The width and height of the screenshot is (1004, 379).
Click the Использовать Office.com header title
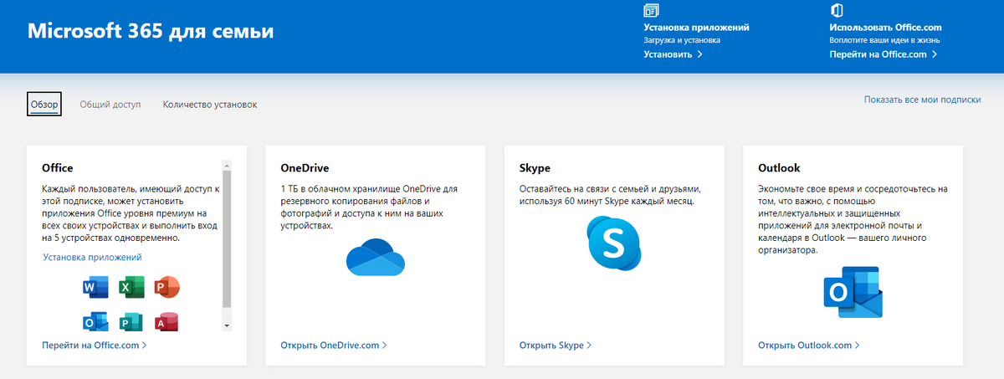(886, 27)
